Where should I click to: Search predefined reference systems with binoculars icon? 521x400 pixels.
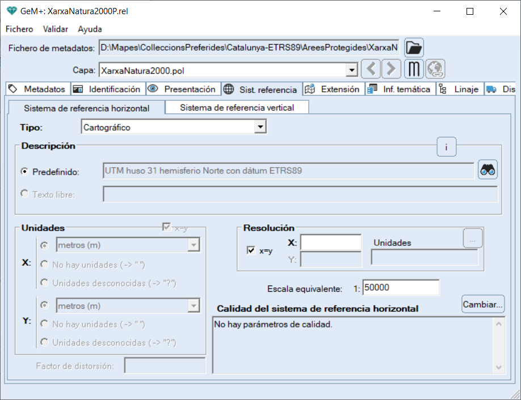(488, 169)
